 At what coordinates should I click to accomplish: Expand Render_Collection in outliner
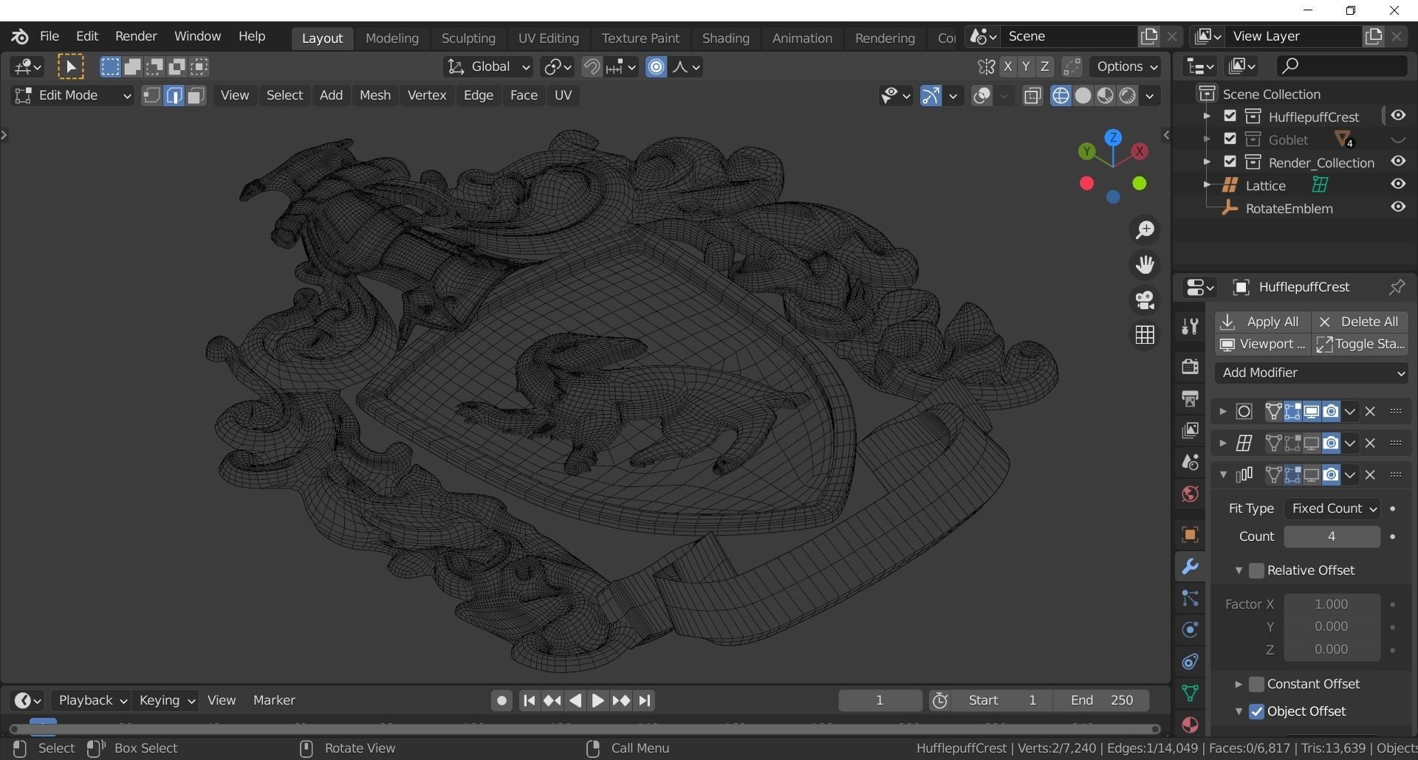pyautogui.click(x=1207, y=162)
